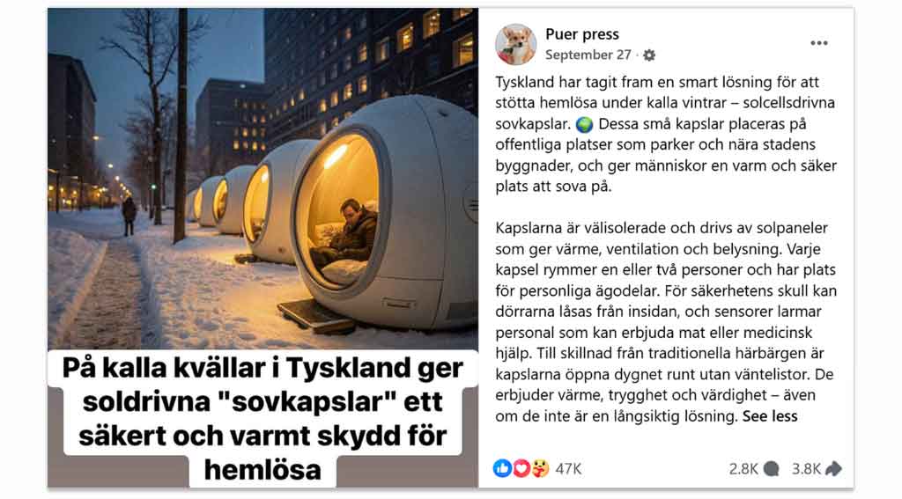Open the Puer press page name link
902x499 pixels.
click(x=582, y=34)
